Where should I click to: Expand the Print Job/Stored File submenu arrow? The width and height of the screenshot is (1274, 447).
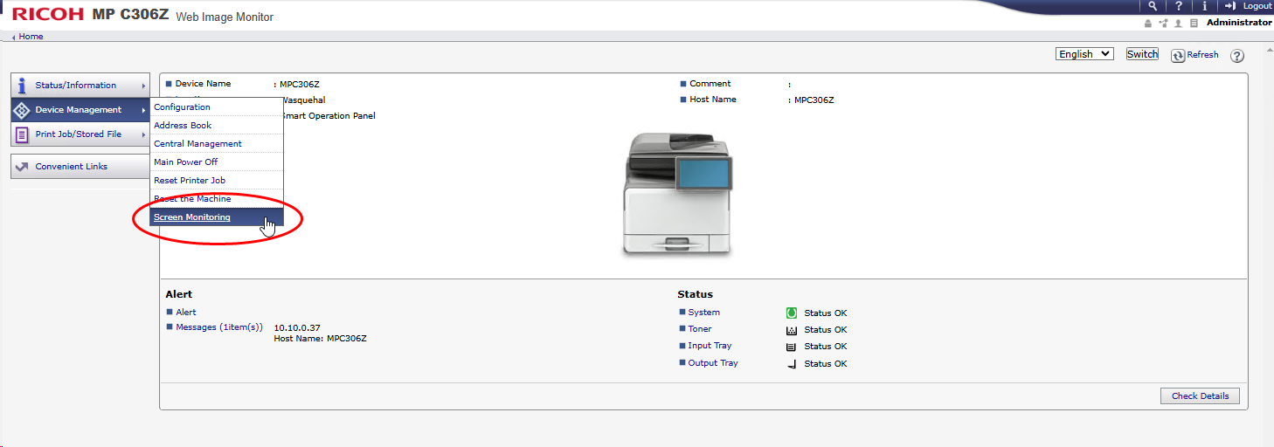coord(143,134)
